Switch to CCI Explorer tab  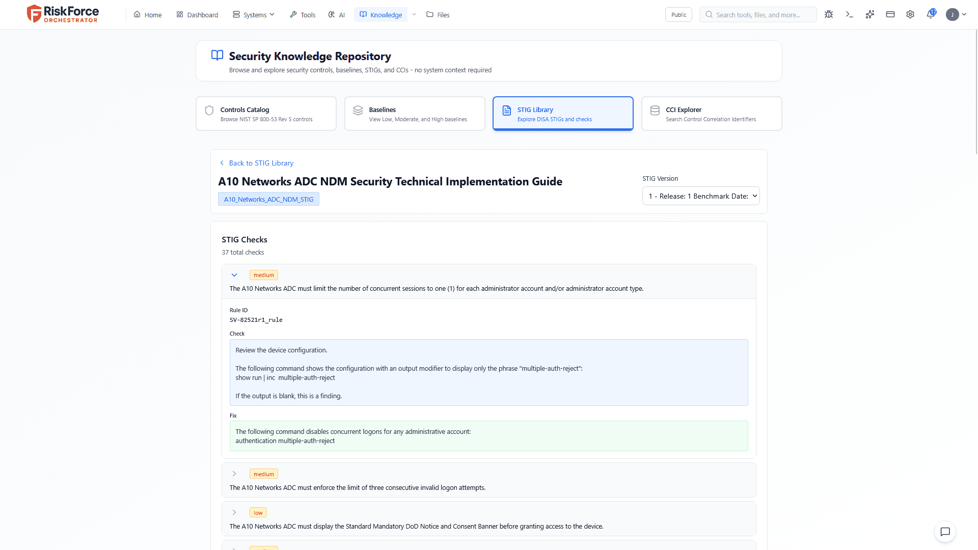pyautogui.click(x=711, y=114)
